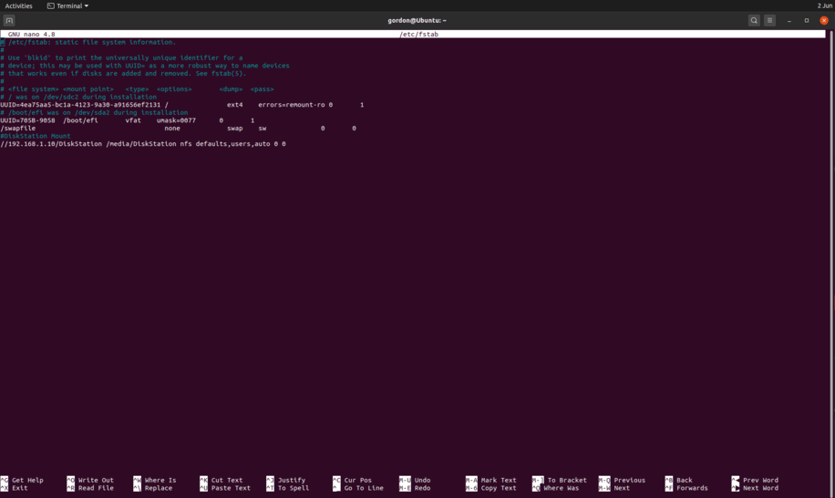Click the Paste Text shortcut label
This screenshot has height=498, width=835.
pyautogui.click(x=231, y=488)
